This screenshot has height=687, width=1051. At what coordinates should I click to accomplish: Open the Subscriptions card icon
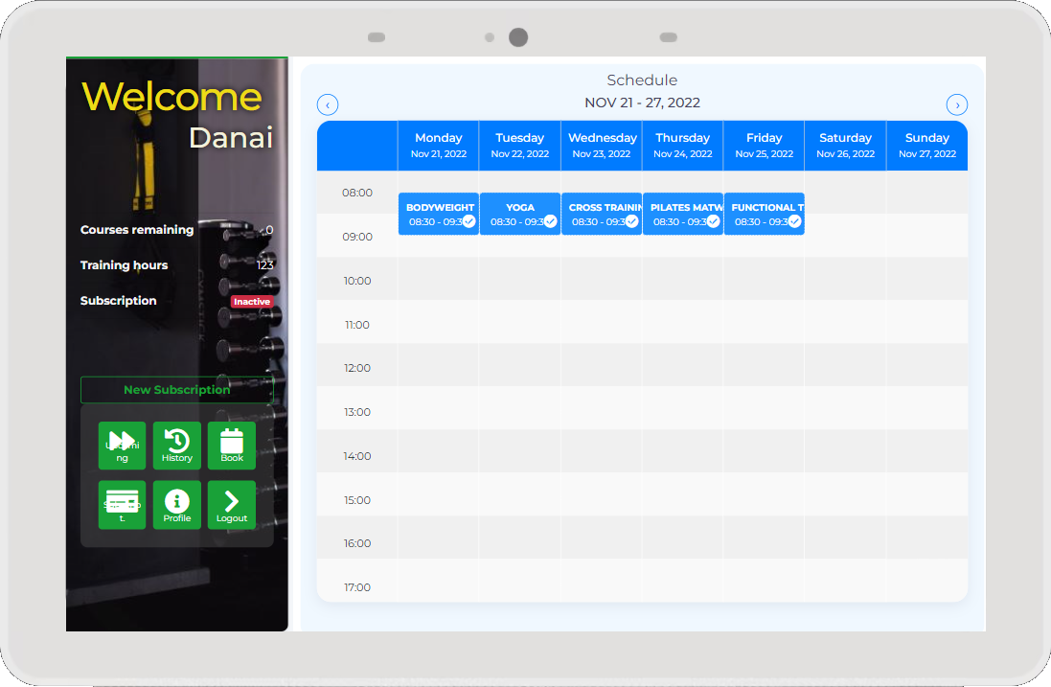[122, 505]
